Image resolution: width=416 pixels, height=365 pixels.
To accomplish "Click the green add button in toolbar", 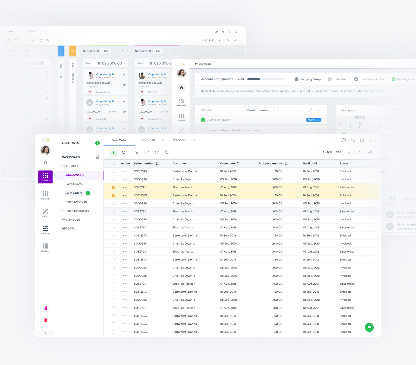I will (113, 152).
